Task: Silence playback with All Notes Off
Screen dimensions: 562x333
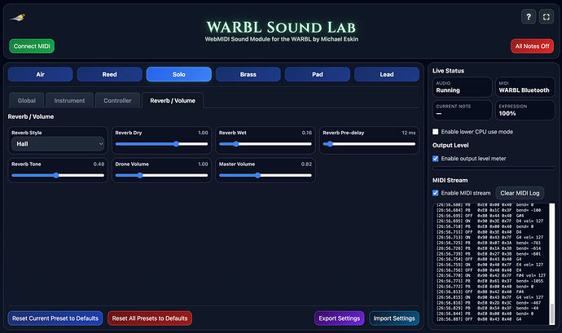Action: (x=532, y=46)
